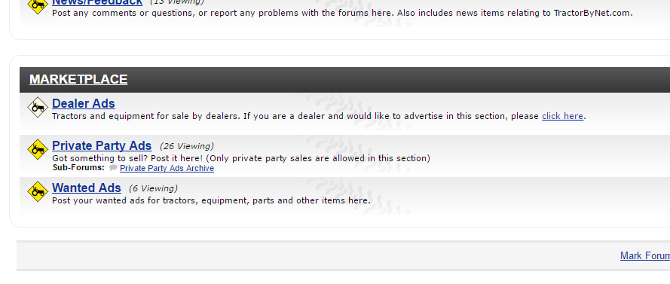Screen dimensions: 670x284
Task: Click the "(6 Viewing)" text next to Wanted Ads
Action: [x=153, y=189]
